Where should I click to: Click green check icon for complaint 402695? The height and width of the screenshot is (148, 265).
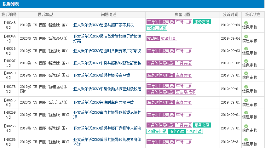point(246,112)
